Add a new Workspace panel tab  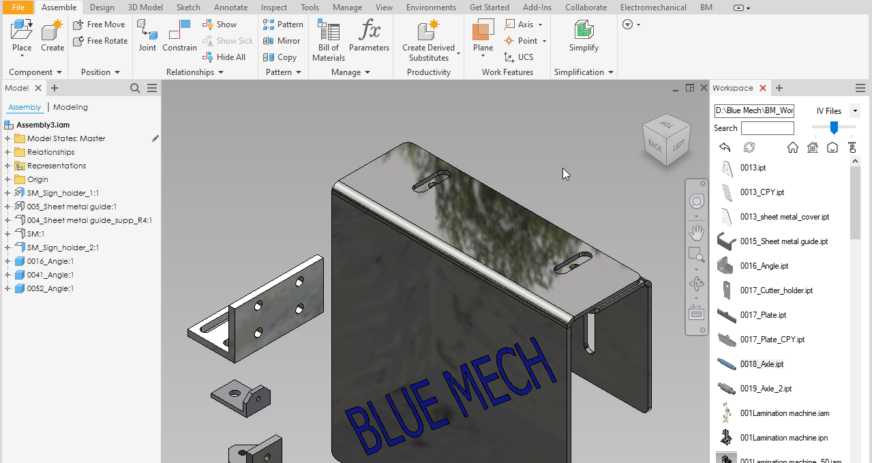(x=779, y=88)
